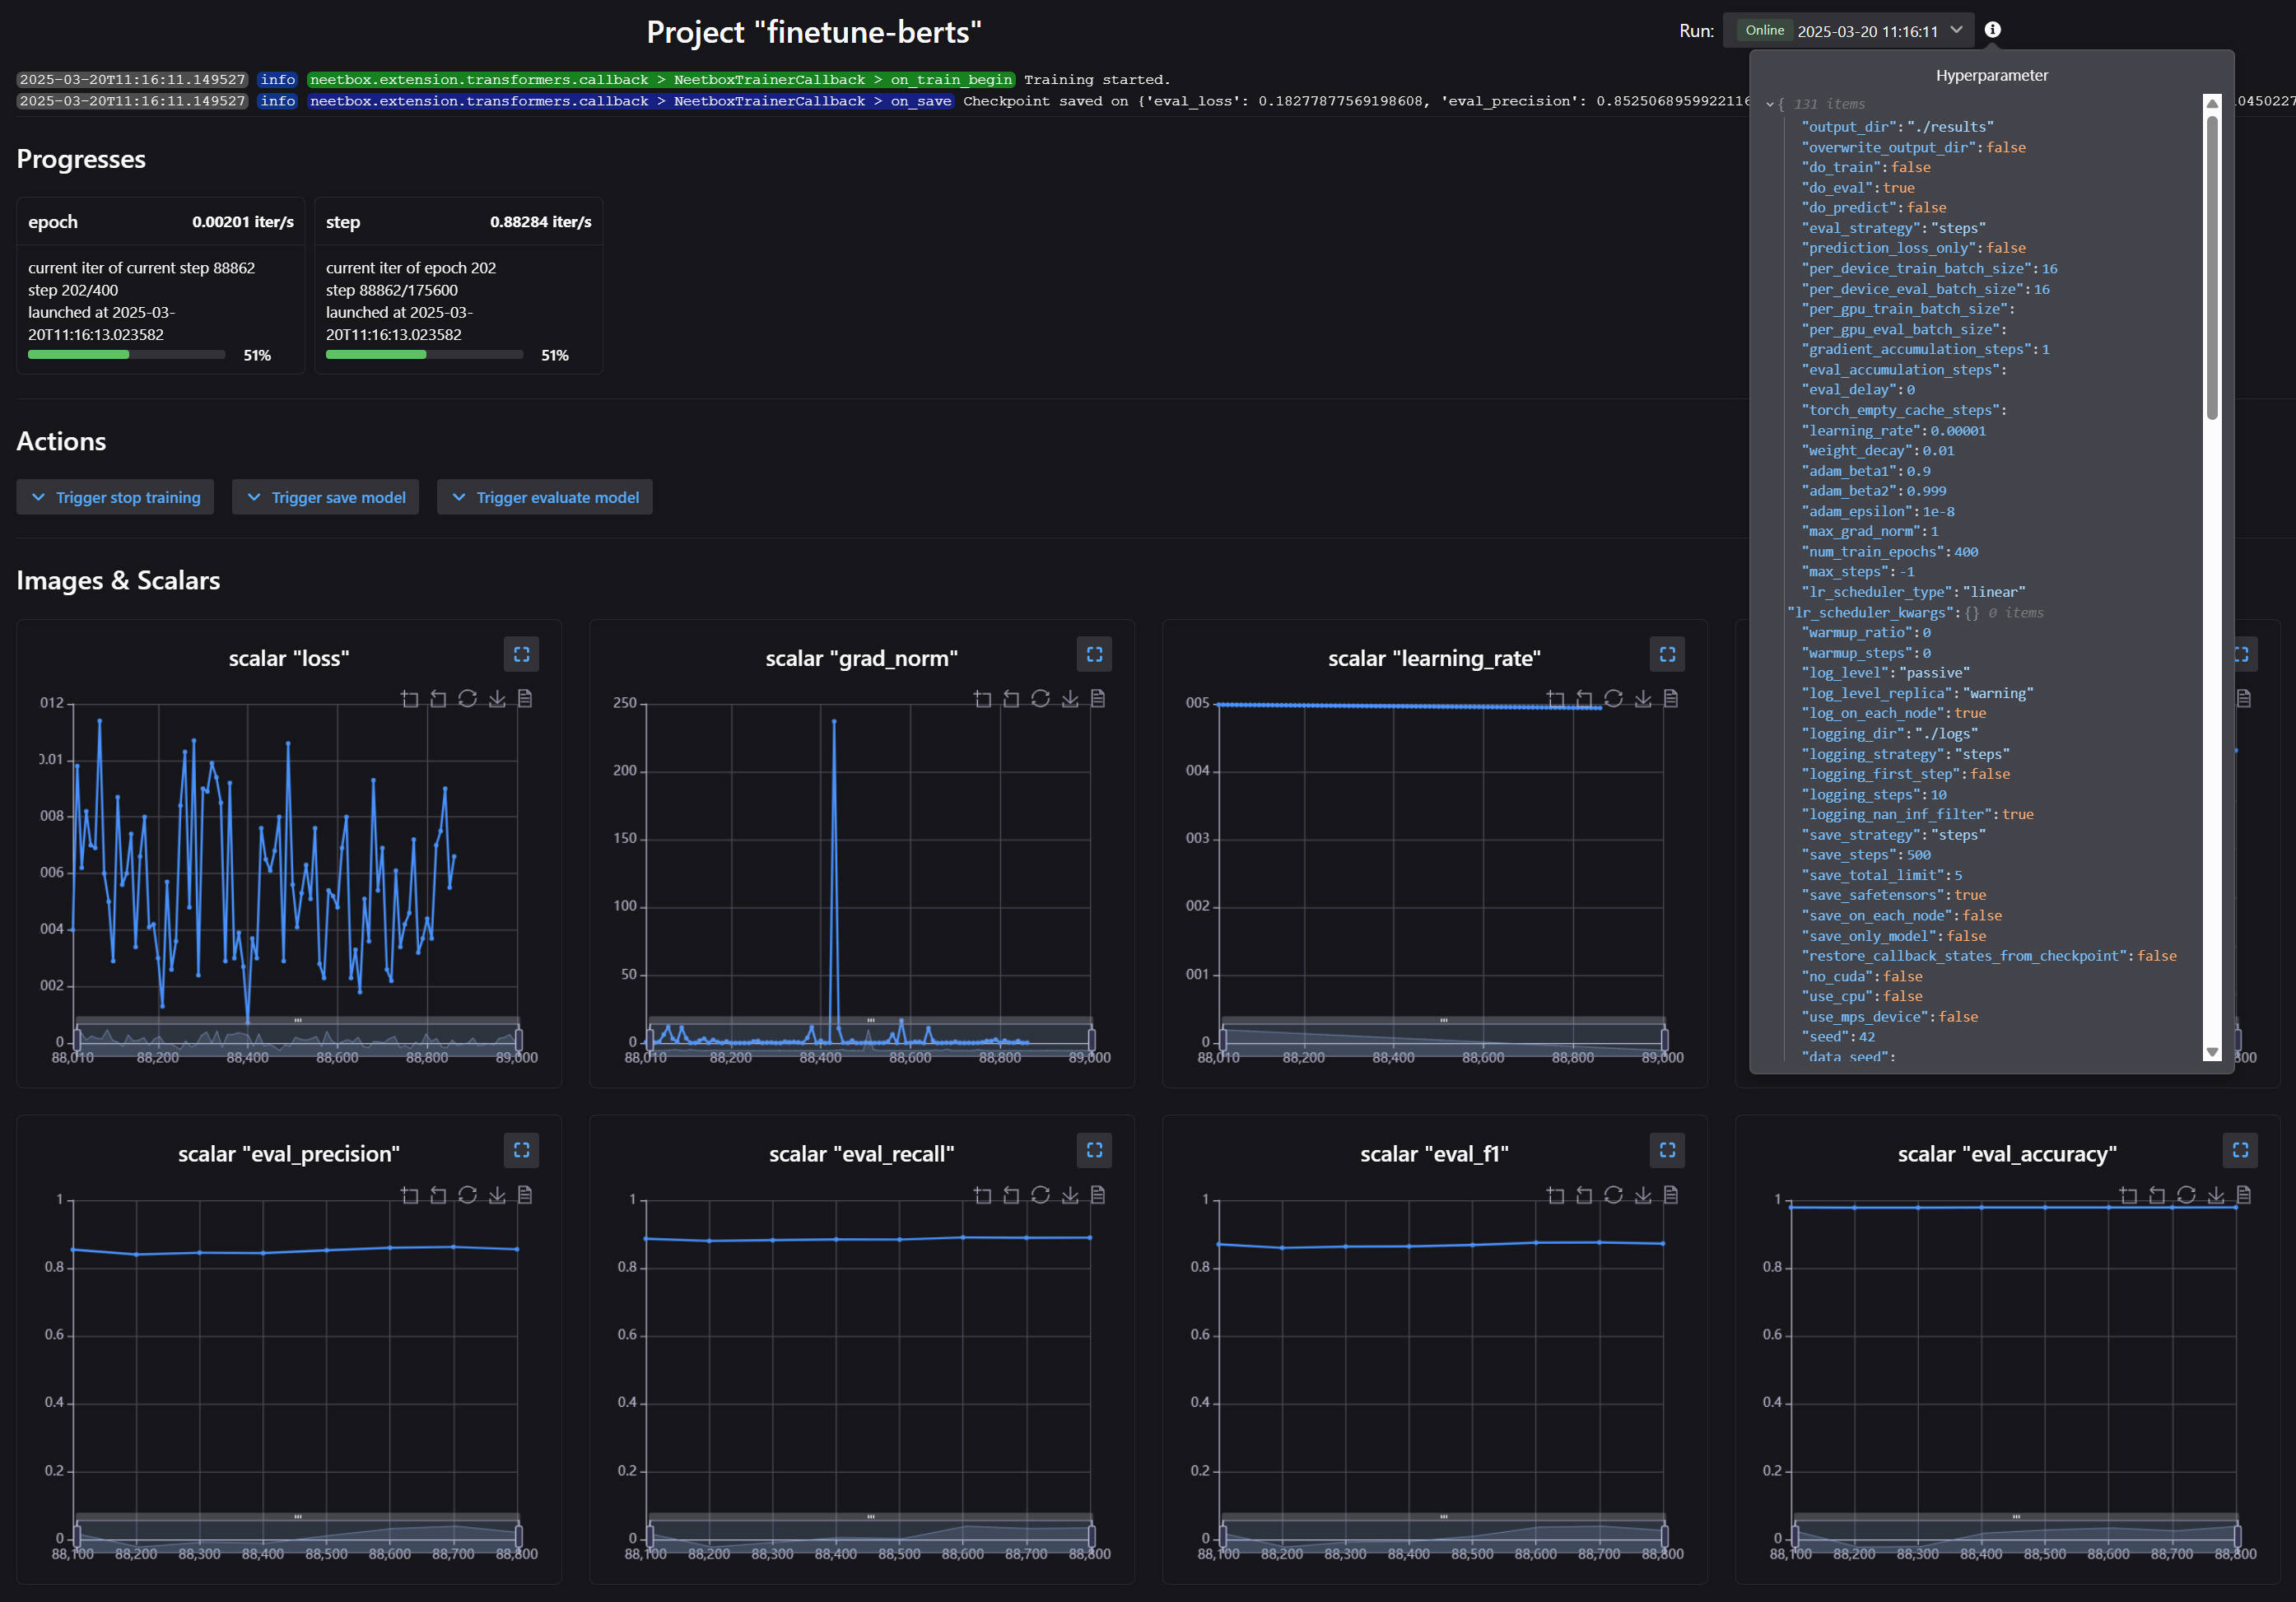Click area zoom tool on loss chart
The height and width of the screenshot is (1602, 2296).
click(409, 698)
